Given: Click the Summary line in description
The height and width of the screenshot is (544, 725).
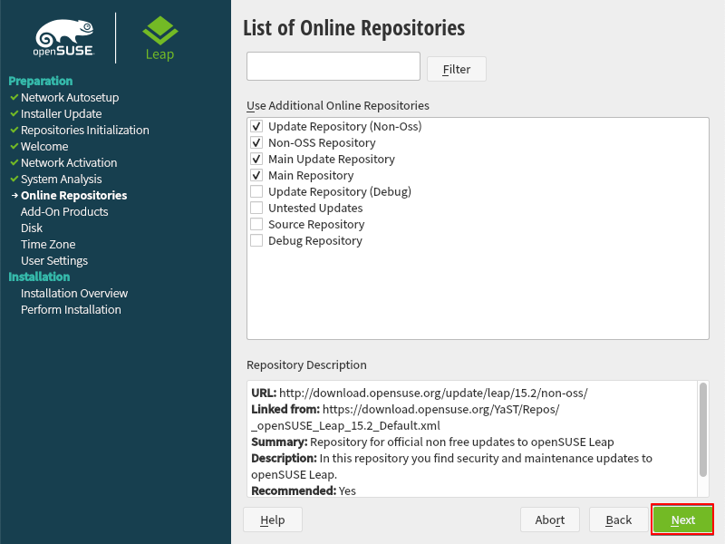Looking at the screenshot, I should [x=432, y=442].
